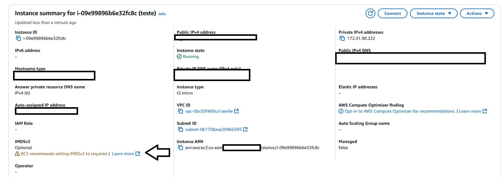Click the Private IPv4 addresses label

click(x=361, y=32)
